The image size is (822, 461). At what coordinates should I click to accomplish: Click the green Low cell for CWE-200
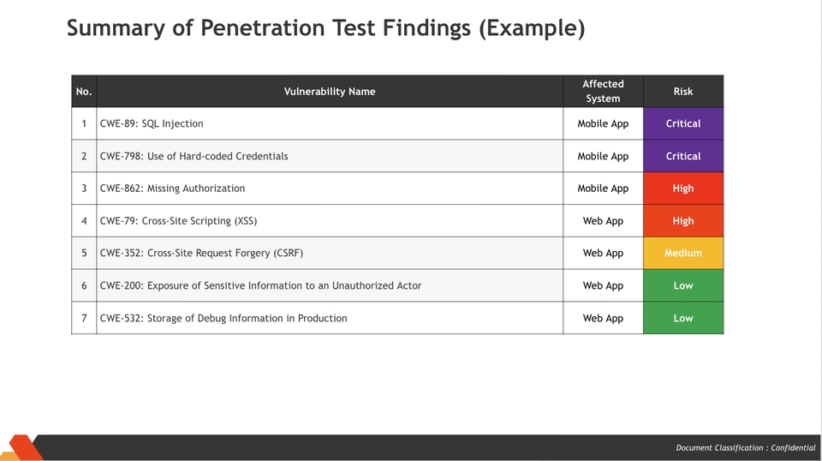point(683,285)
